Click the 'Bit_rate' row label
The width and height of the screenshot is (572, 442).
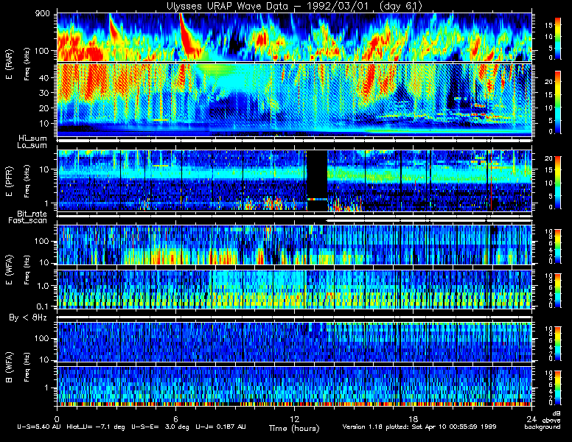point(31,214)
